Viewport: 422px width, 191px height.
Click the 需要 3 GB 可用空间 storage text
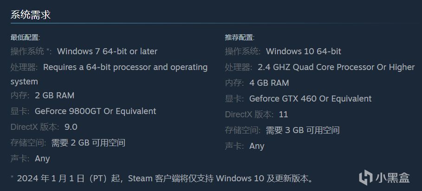pyautogui.click(x=303, y=130)
